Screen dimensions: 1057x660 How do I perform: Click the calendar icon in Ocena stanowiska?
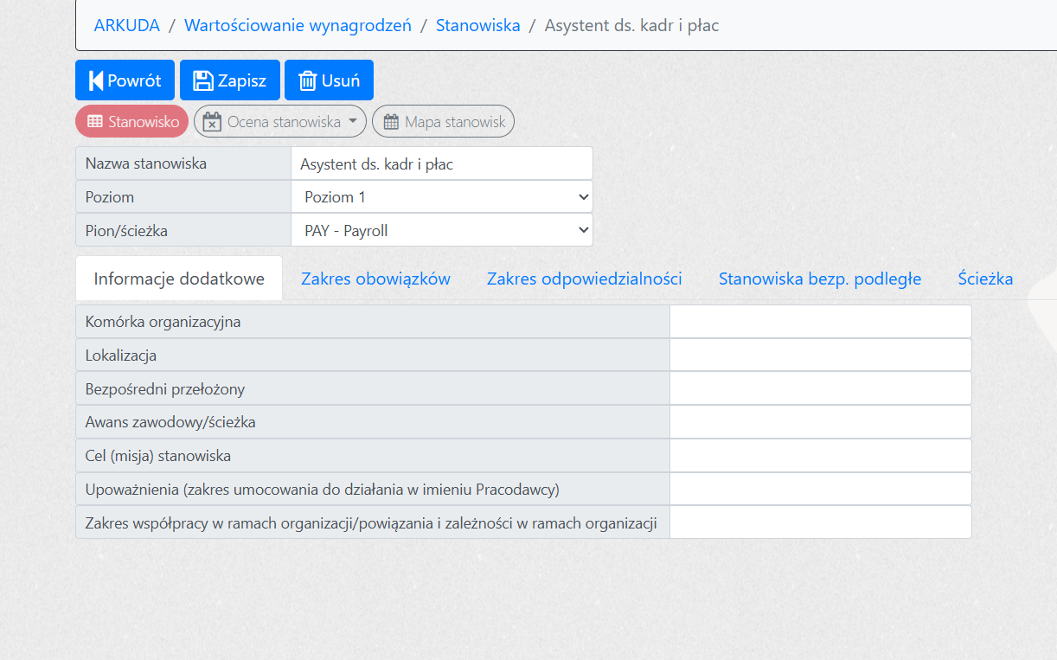[212, 122]
